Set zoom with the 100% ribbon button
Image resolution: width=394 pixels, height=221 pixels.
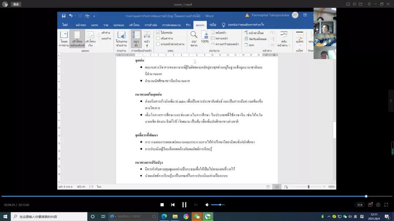pyautogui.click(x=205, y=37)
